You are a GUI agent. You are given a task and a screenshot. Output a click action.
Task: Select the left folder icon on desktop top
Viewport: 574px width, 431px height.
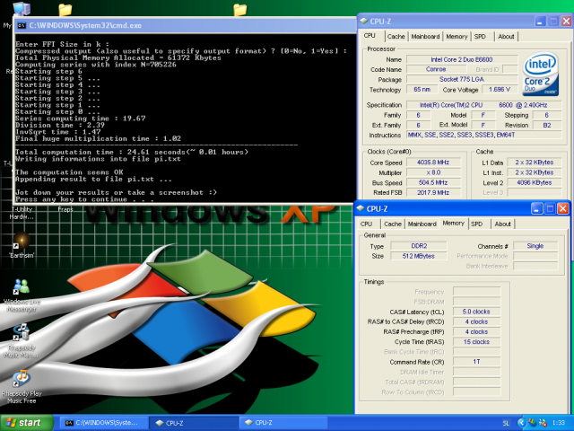[65, 10]
